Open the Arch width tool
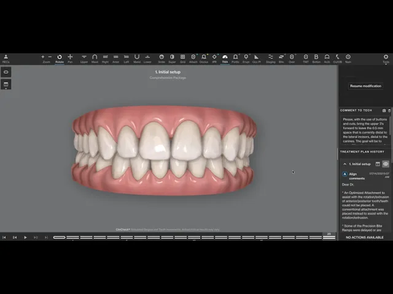 pyautogui.click(x=327, y=59)
